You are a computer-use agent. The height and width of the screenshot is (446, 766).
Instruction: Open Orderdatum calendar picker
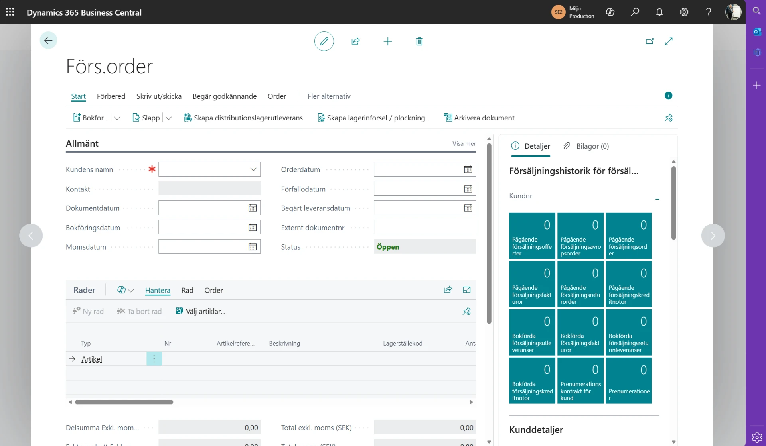click(x=468, y=169)
